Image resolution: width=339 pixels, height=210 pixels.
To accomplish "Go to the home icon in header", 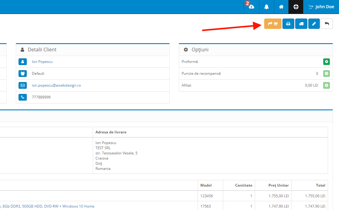I will (x=281, y=7).
